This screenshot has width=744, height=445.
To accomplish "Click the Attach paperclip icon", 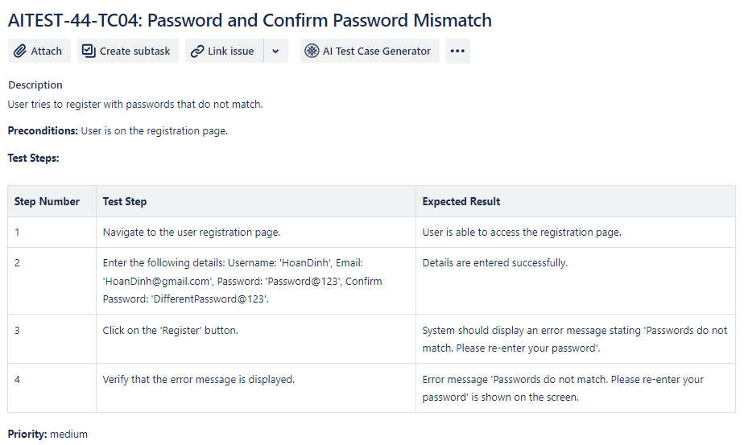I will click(21, 51).
